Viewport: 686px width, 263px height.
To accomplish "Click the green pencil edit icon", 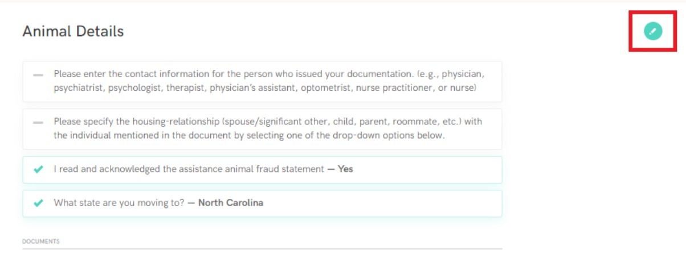I will [x=653, y=31].
